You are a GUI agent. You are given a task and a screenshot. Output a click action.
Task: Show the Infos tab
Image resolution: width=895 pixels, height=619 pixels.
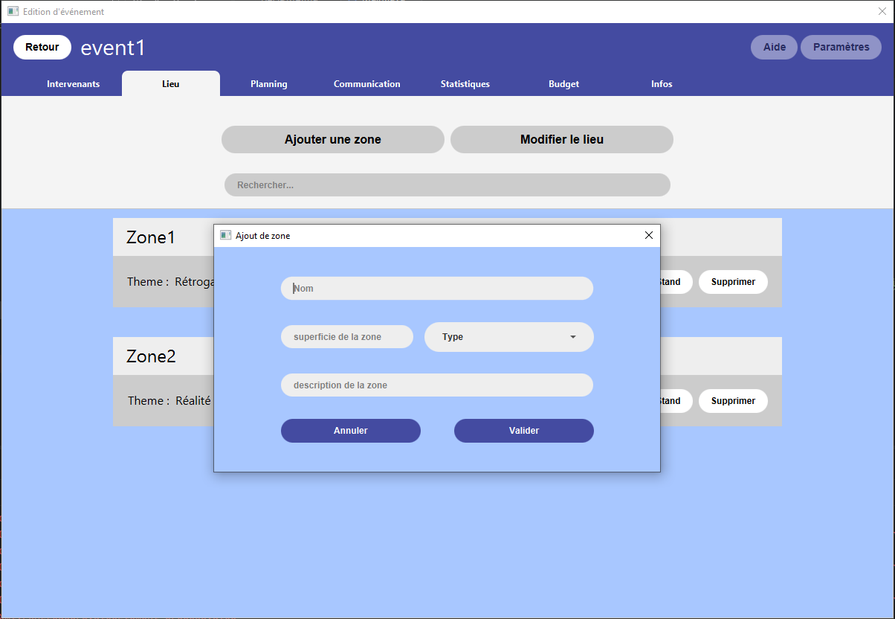click(x=662, y=84)
